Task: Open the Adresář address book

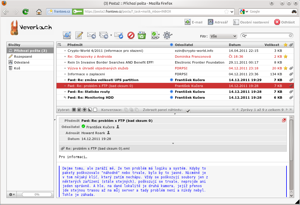Action: [x=219, y=22]
